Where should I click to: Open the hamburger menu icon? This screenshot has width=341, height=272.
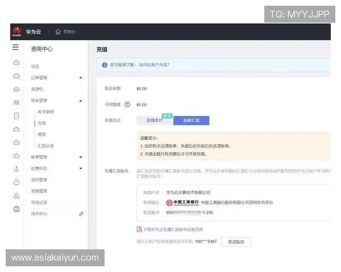tap(15, 47)
